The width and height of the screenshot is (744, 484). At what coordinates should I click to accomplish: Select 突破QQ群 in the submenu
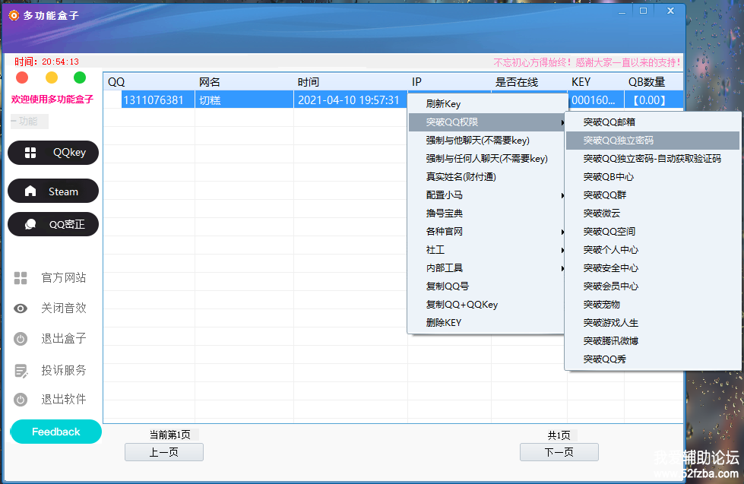pyautogui.click(x=653, y=195)
